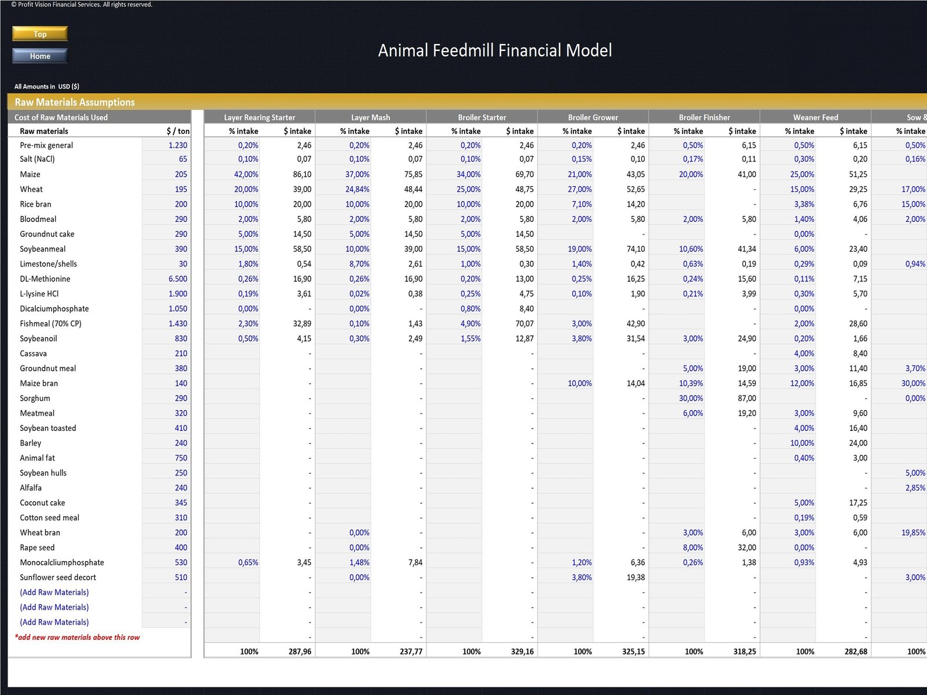Image resolution: width=927 pixels, height=695 pixels.
Task: Select the Raw Materials Assumptions title bar
Action: pos(75,102)
